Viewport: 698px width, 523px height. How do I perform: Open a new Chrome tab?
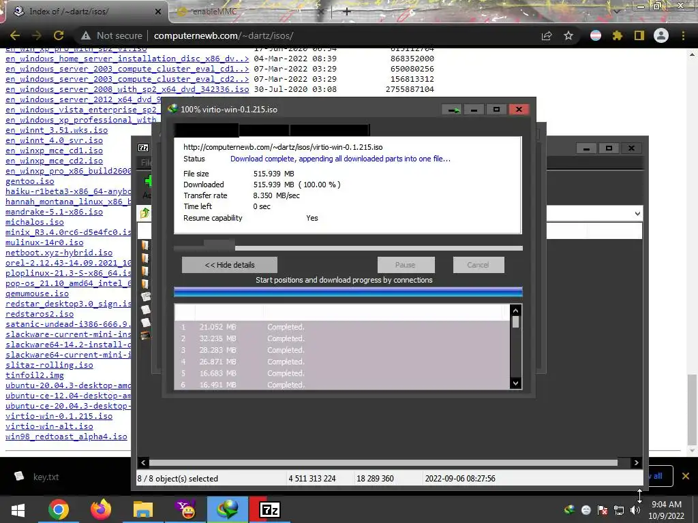(x=347, y=12)
